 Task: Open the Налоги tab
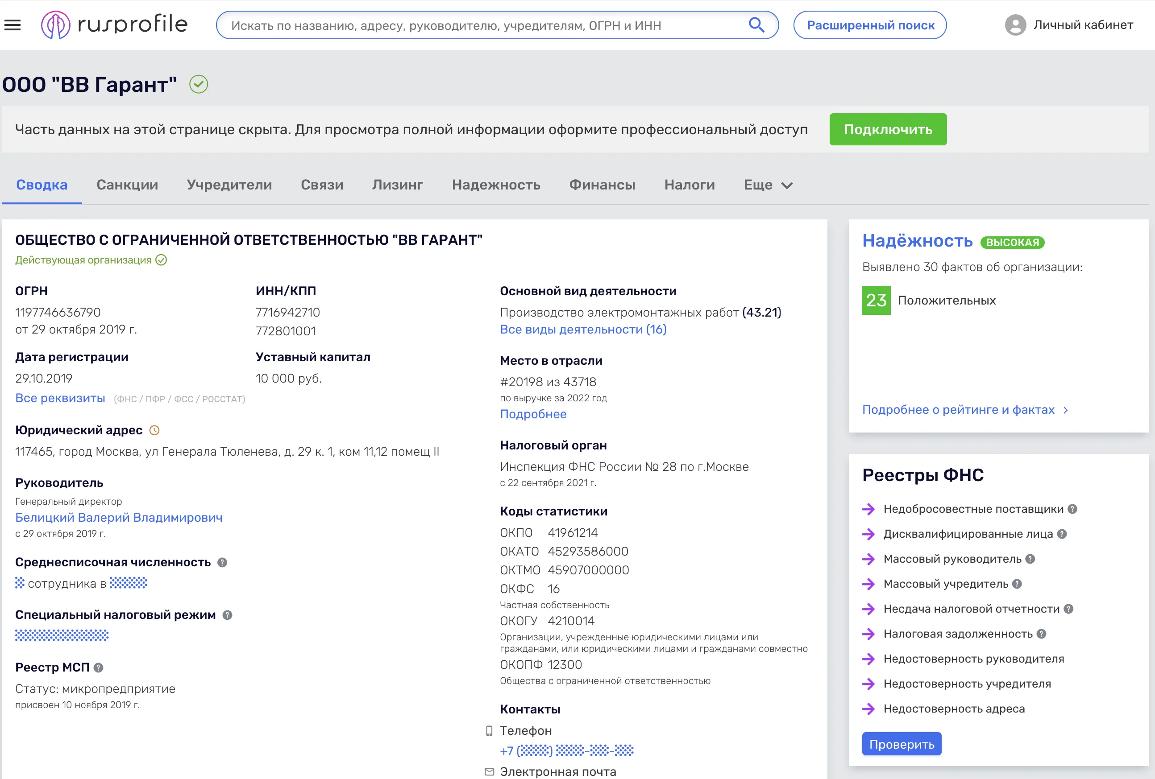point(690,185)
